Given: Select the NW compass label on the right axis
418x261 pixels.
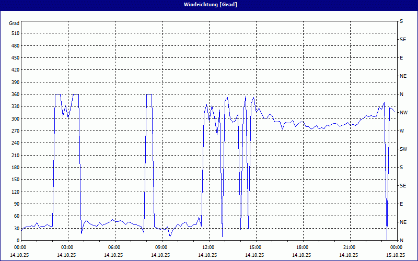Looking at the screenshot, I should [403, 113].
